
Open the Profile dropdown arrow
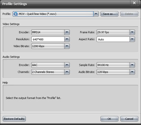coord(96,14)
